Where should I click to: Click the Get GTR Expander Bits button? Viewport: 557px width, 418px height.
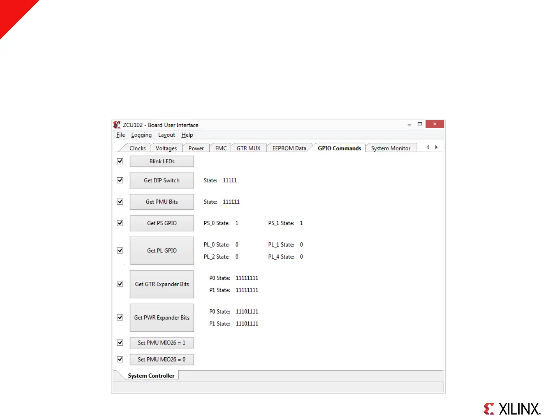click(162, 284)
